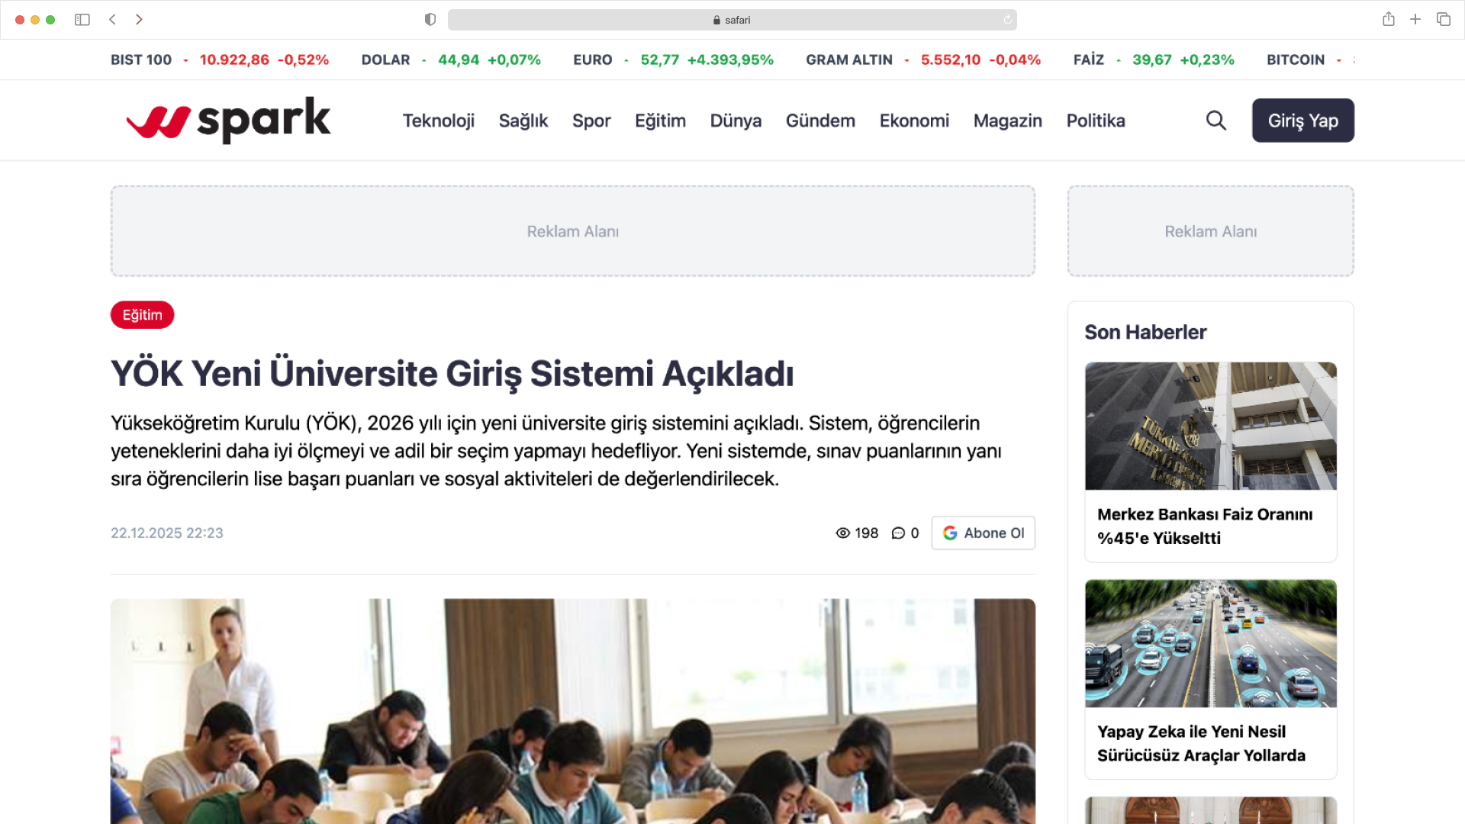Open the Merkez Bankası Faiz Oranını headline
The image size is (1465, 824).
(x=1205, y=526)
